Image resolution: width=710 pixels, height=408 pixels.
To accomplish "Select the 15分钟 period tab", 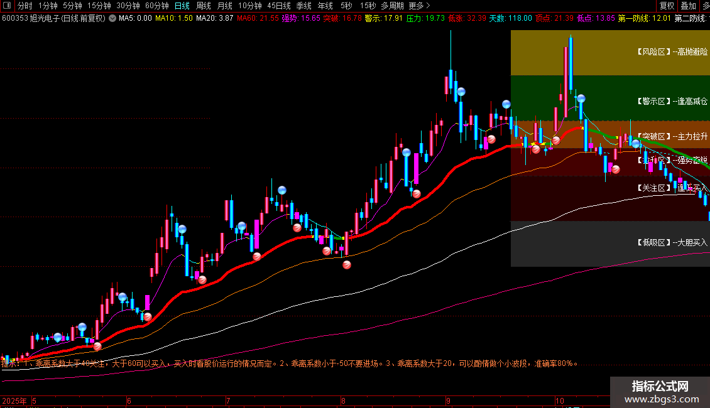I will click(99, 6).
